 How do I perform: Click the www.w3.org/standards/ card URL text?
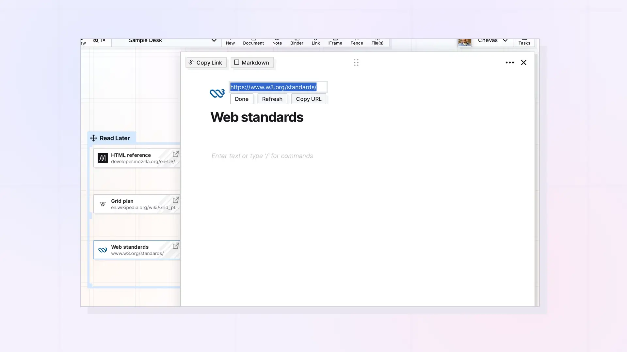137,254
